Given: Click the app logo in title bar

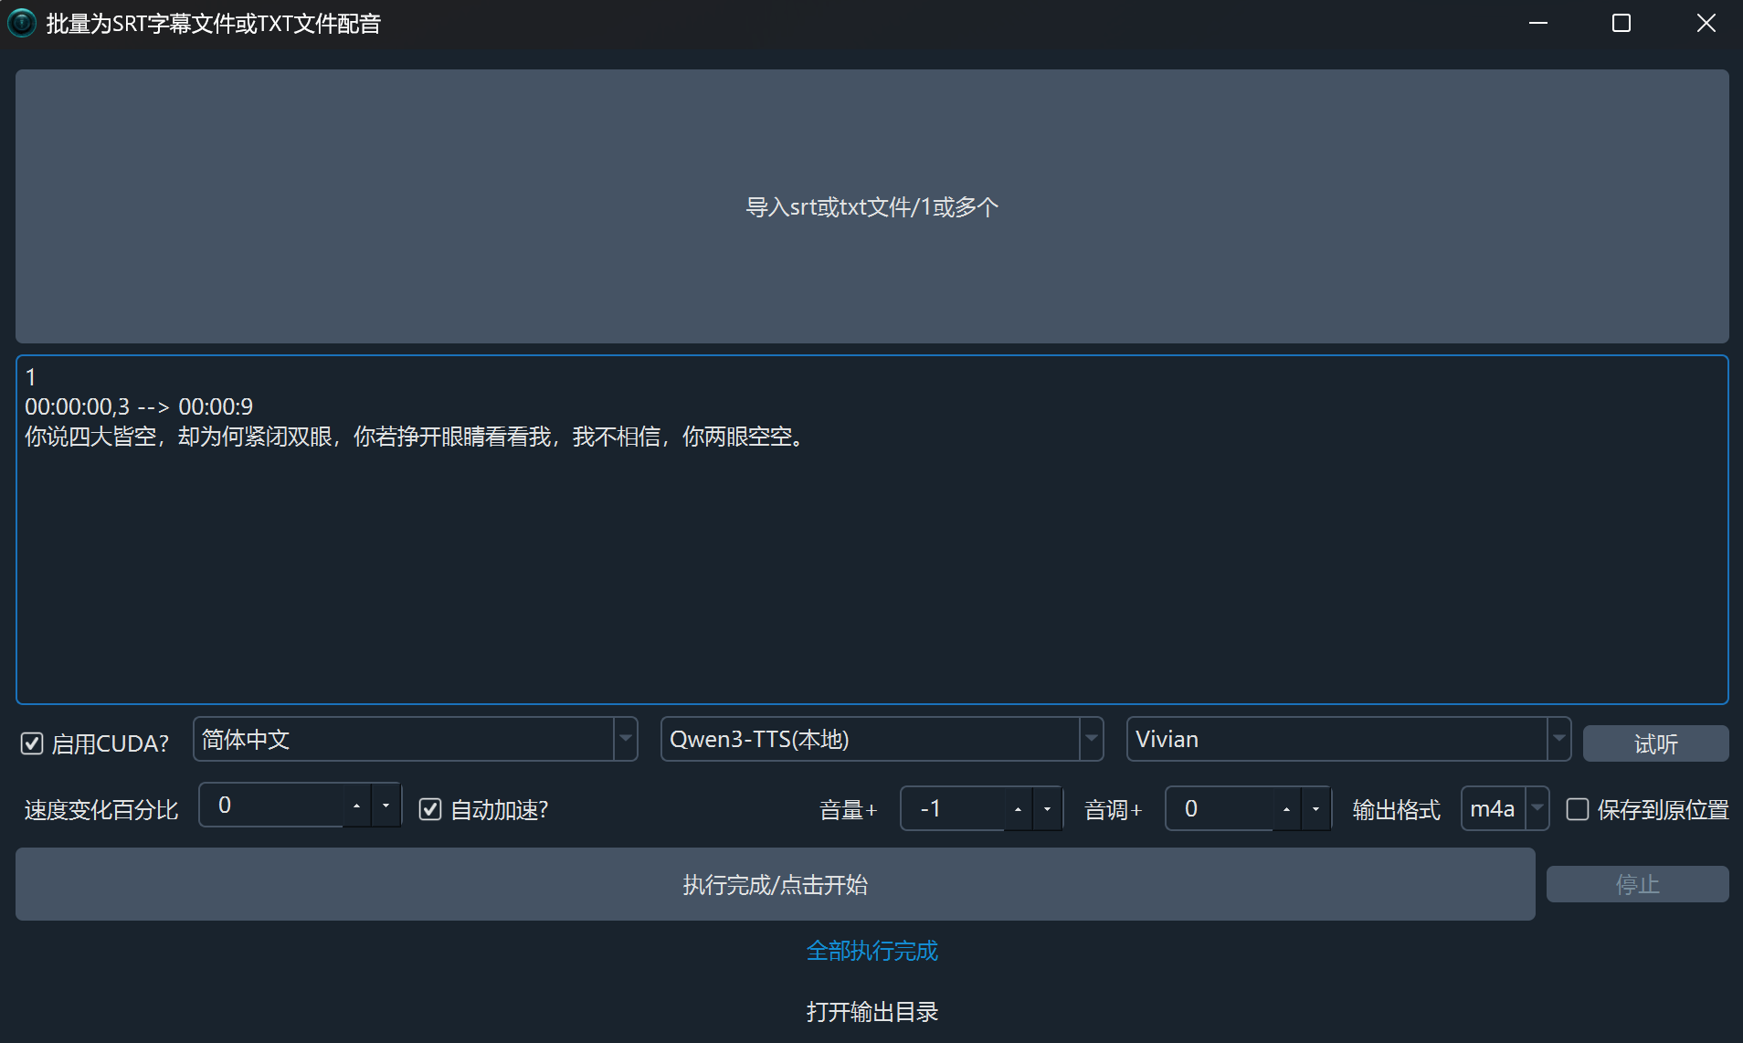Looking at the screenshot, I should pyautogui.click(x=22, y=23).
